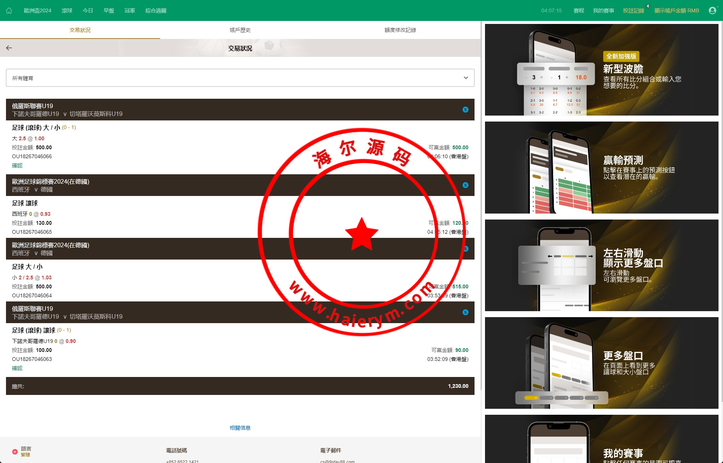Image resolution: width=723 pixels, height=463 pixels.
Task: Open the 所有體育 sports filter dropdown
Action: pyautogui.click(x=240, y=78)
